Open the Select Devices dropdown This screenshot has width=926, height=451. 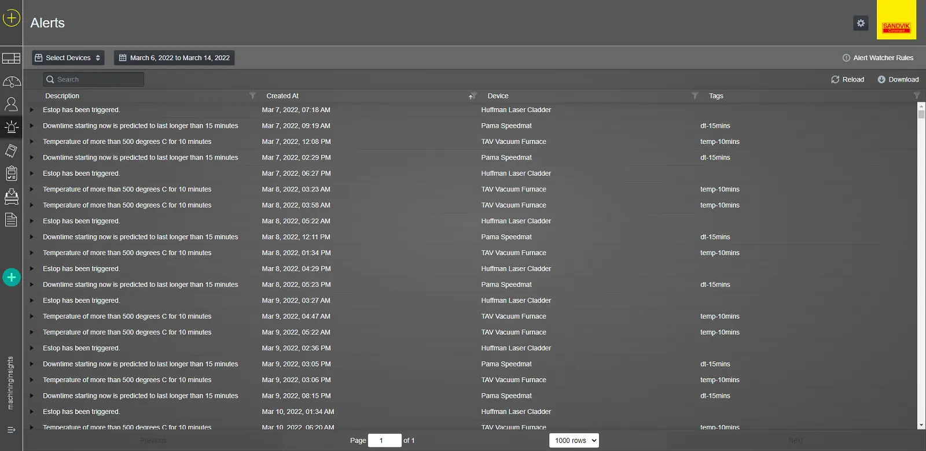(x=68, y=58)
